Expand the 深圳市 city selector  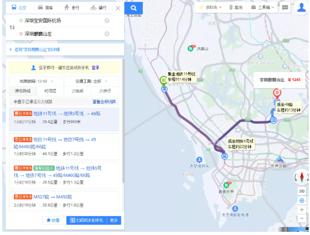[x=210, y=8]
